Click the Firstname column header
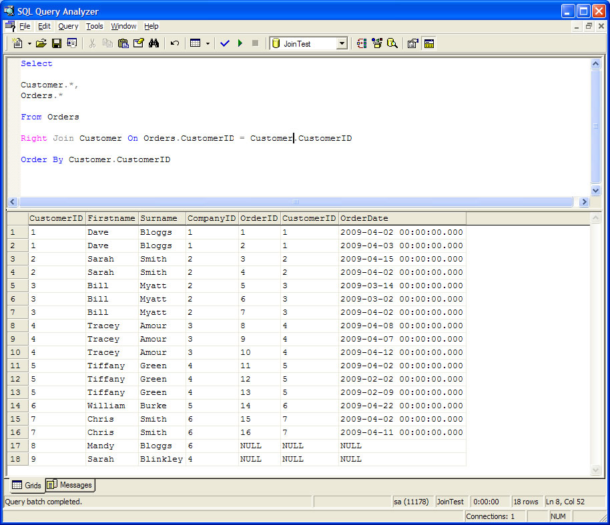This screenshot has width=610, height=525. [x=111, y=219]
